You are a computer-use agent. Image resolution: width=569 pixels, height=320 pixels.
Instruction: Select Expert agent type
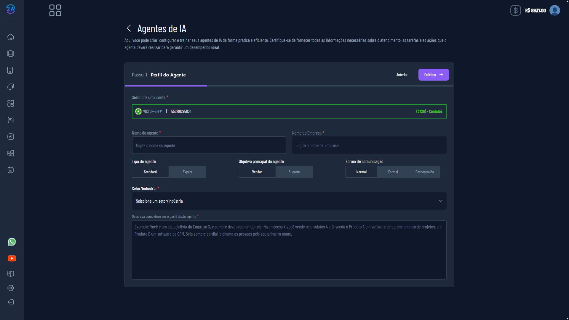tap(187, 172)
